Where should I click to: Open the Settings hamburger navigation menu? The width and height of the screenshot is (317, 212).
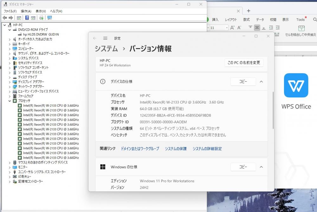tap(105, 38)
